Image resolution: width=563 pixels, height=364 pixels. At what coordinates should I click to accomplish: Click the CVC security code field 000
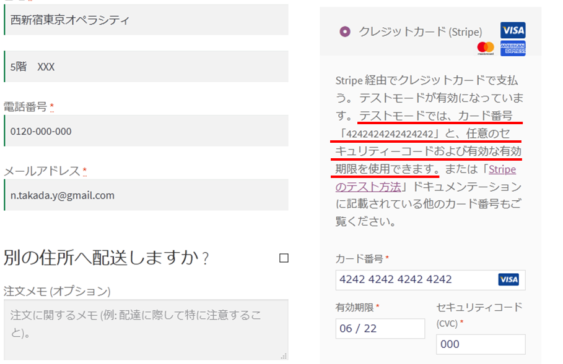(481, 344)
